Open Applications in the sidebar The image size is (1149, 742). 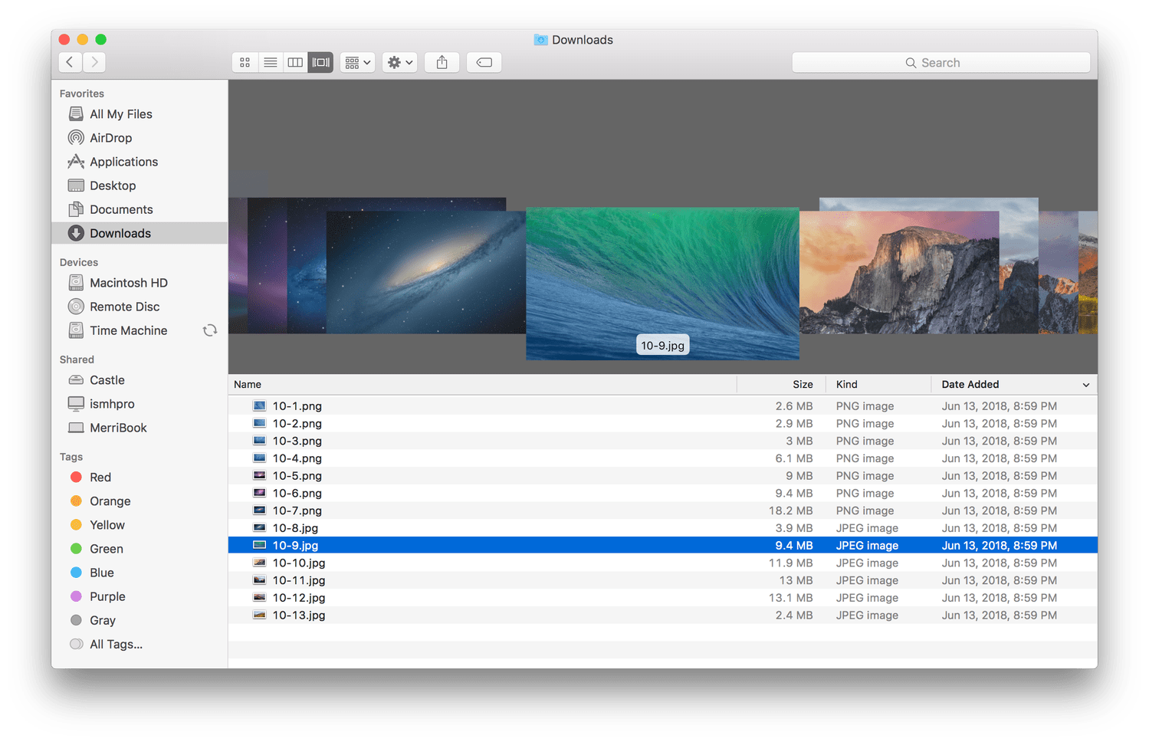[x=123, y=162]
